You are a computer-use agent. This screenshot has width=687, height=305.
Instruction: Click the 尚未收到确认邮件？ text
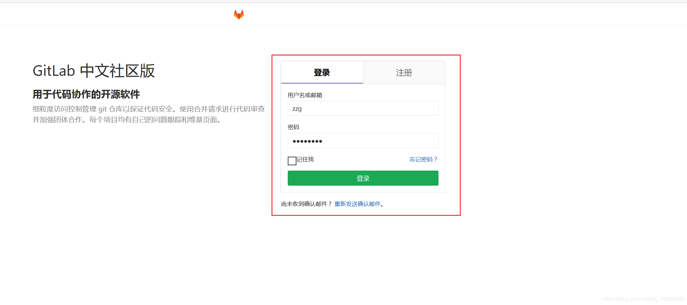pyautogui.click(x=306, y=204)
